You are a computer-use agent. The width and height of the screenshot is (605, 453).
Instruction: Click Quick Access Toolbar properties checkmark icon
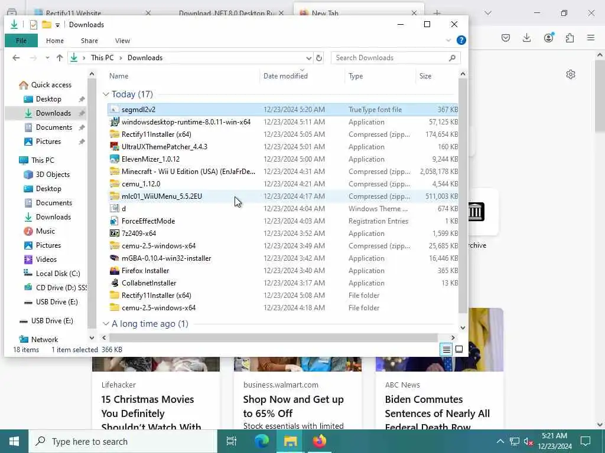coord(34,25)
